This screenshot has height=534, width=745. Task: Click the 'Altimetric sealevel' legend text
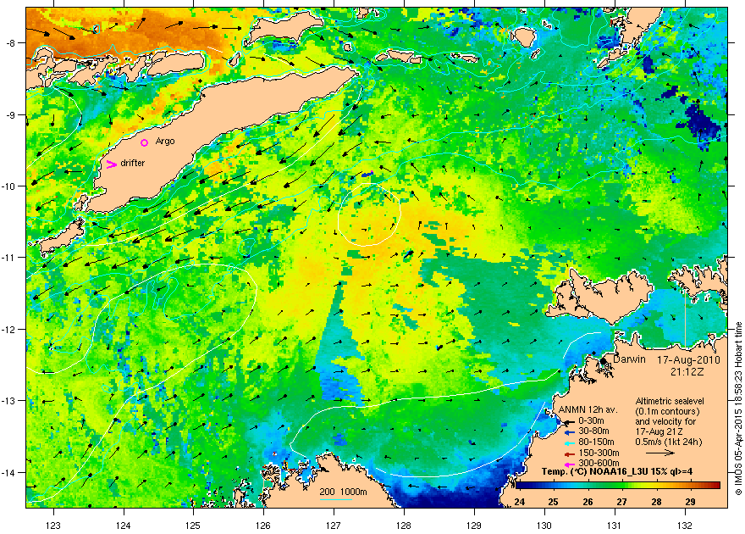pos(670,401)
